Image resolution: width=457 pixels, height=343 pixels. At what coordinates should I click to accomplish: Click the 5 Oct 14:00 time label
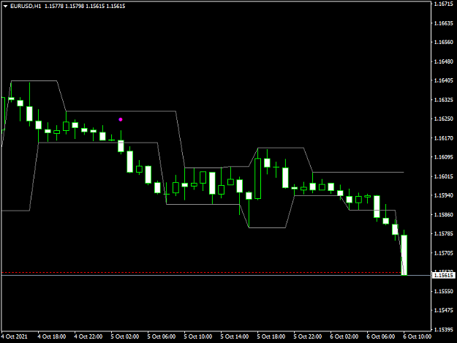point(235,336)
